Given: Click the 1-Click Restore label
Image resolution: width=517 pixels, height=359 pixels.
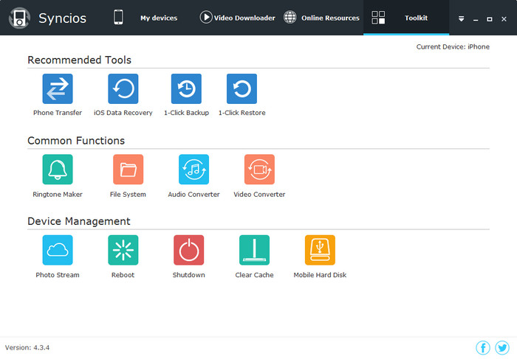Looking at the screenshot, I should point(242,113).
